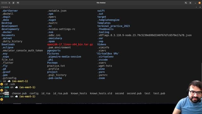Viewport: 202px width, 114px height.
Task: Click the '.gitconfig' file name
Action: [x=9, y=78]
